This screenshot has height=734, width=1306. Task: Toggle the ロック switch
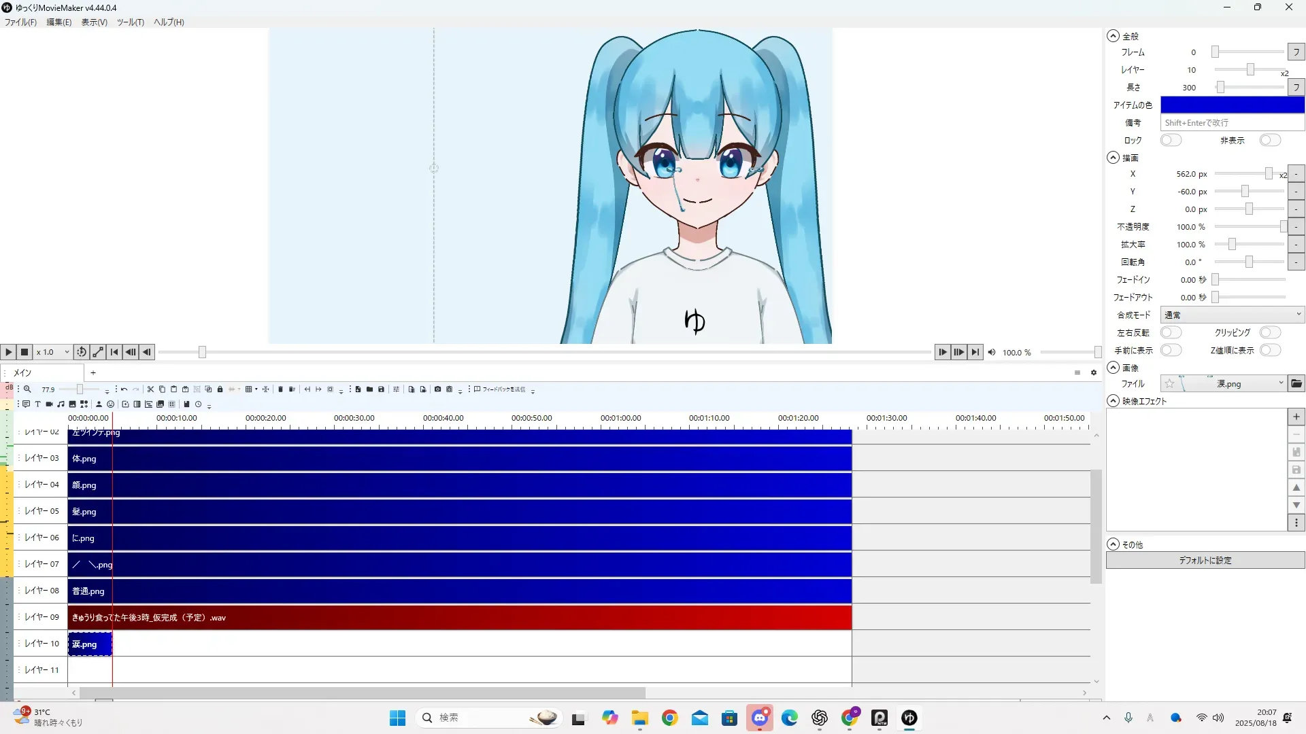pyautogui.click(x=1171, y=140)
